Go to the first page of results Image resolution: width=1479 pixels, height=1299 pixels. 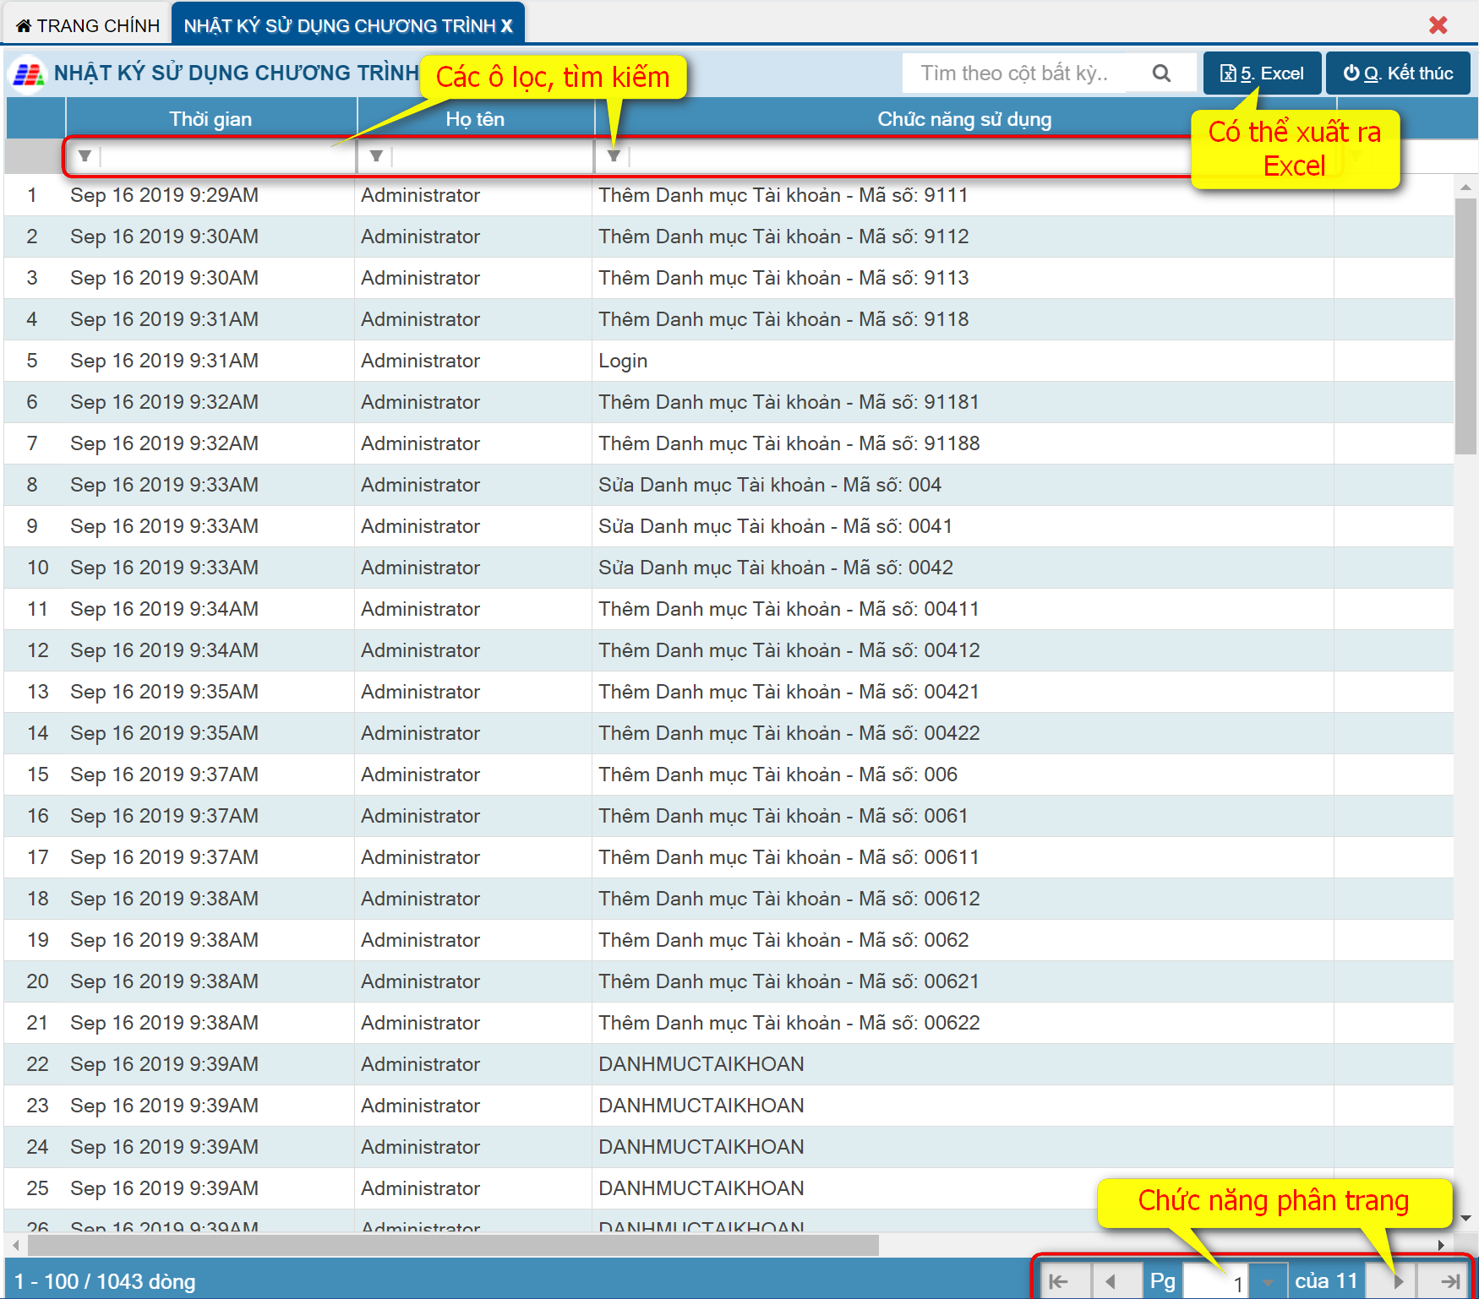pyautogui.click(x=1059, y=1281)
